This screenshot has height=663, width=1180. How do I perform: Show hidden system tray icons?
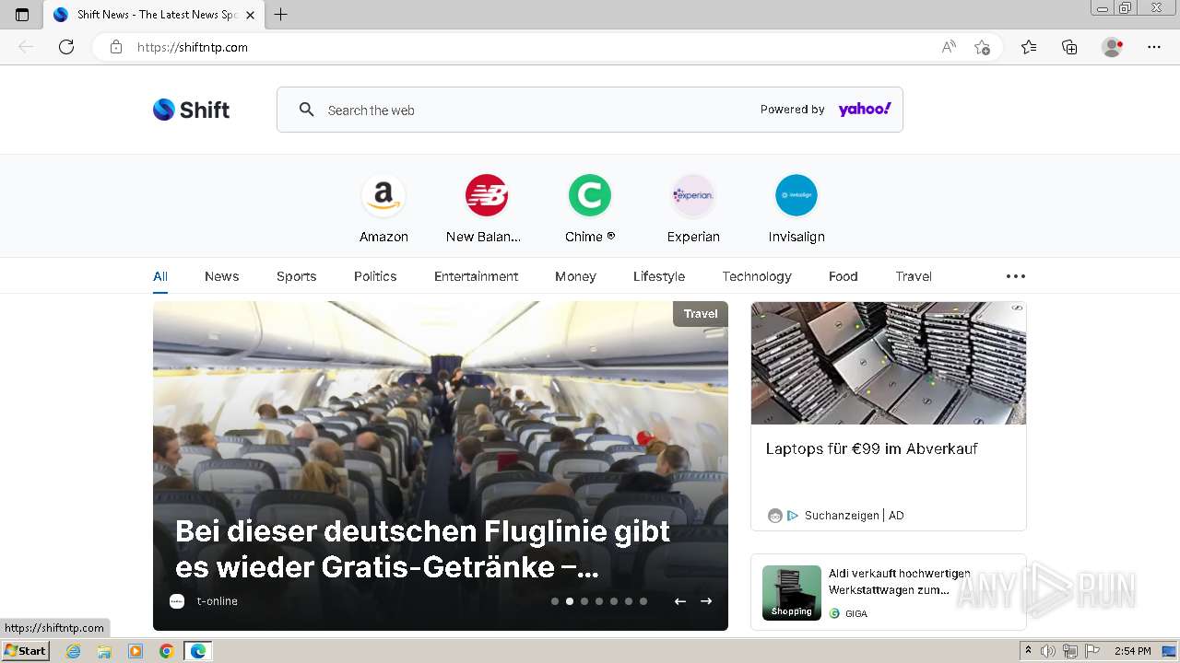(1029, 651)
